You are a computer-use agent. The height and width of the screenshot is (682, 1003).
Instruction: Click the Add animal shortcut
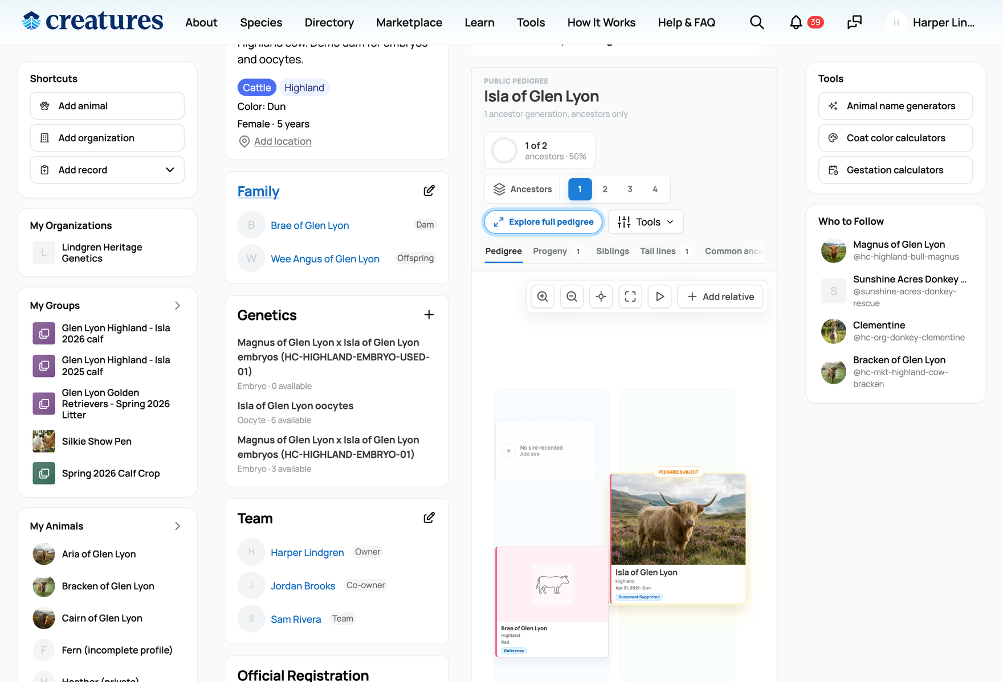click(x=107, y=106)
